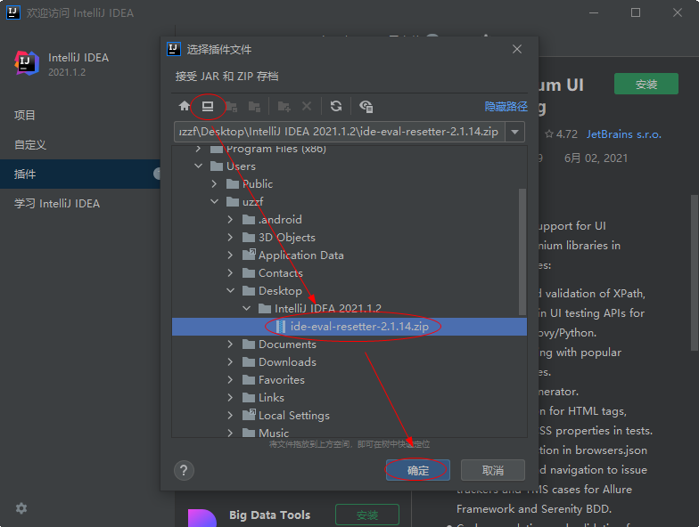The width and height of the screenshot is (699, 527).
Task: Select Application Data folder row
Action: (x=349, y=255)
